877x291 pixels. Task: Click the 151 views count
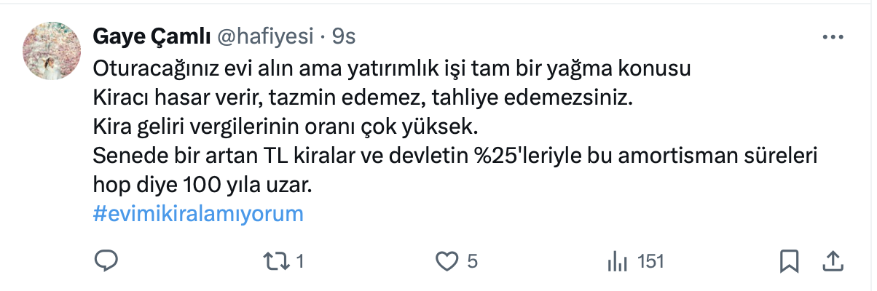[650, 262]
